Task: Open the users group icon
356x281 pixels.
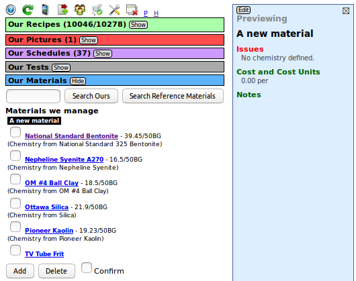Action: pyautogui.click(x=80, y=10)
